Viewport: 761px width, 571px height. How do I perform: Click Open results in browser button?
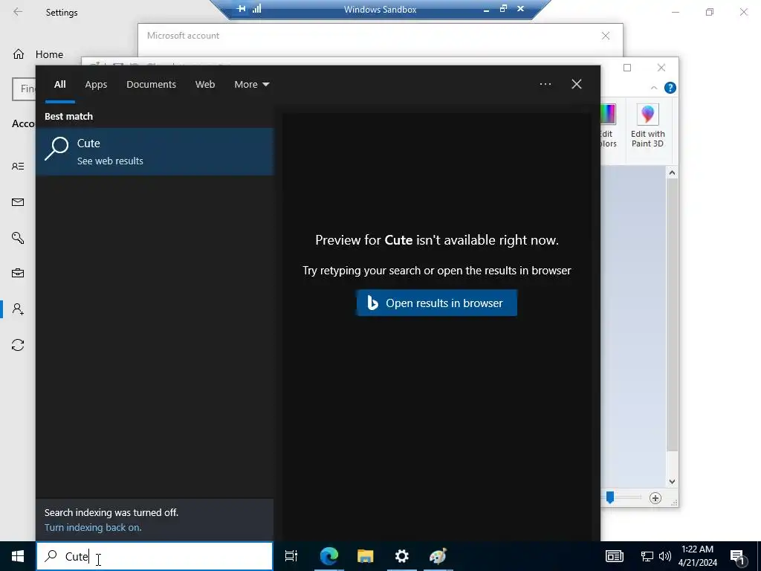pyautogui.click(x=436, y=303)
